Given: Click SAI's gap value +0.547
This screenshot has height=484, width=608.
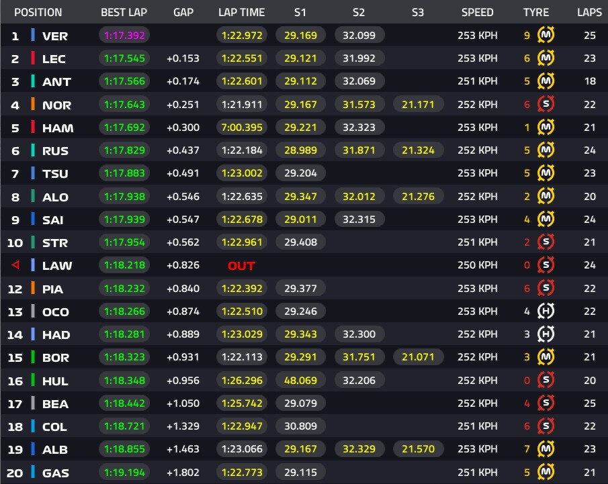Looking at the screenshot, I should point(183,220).
